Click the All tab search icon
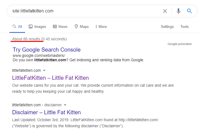Screen dimensions: 200x130 14,27
